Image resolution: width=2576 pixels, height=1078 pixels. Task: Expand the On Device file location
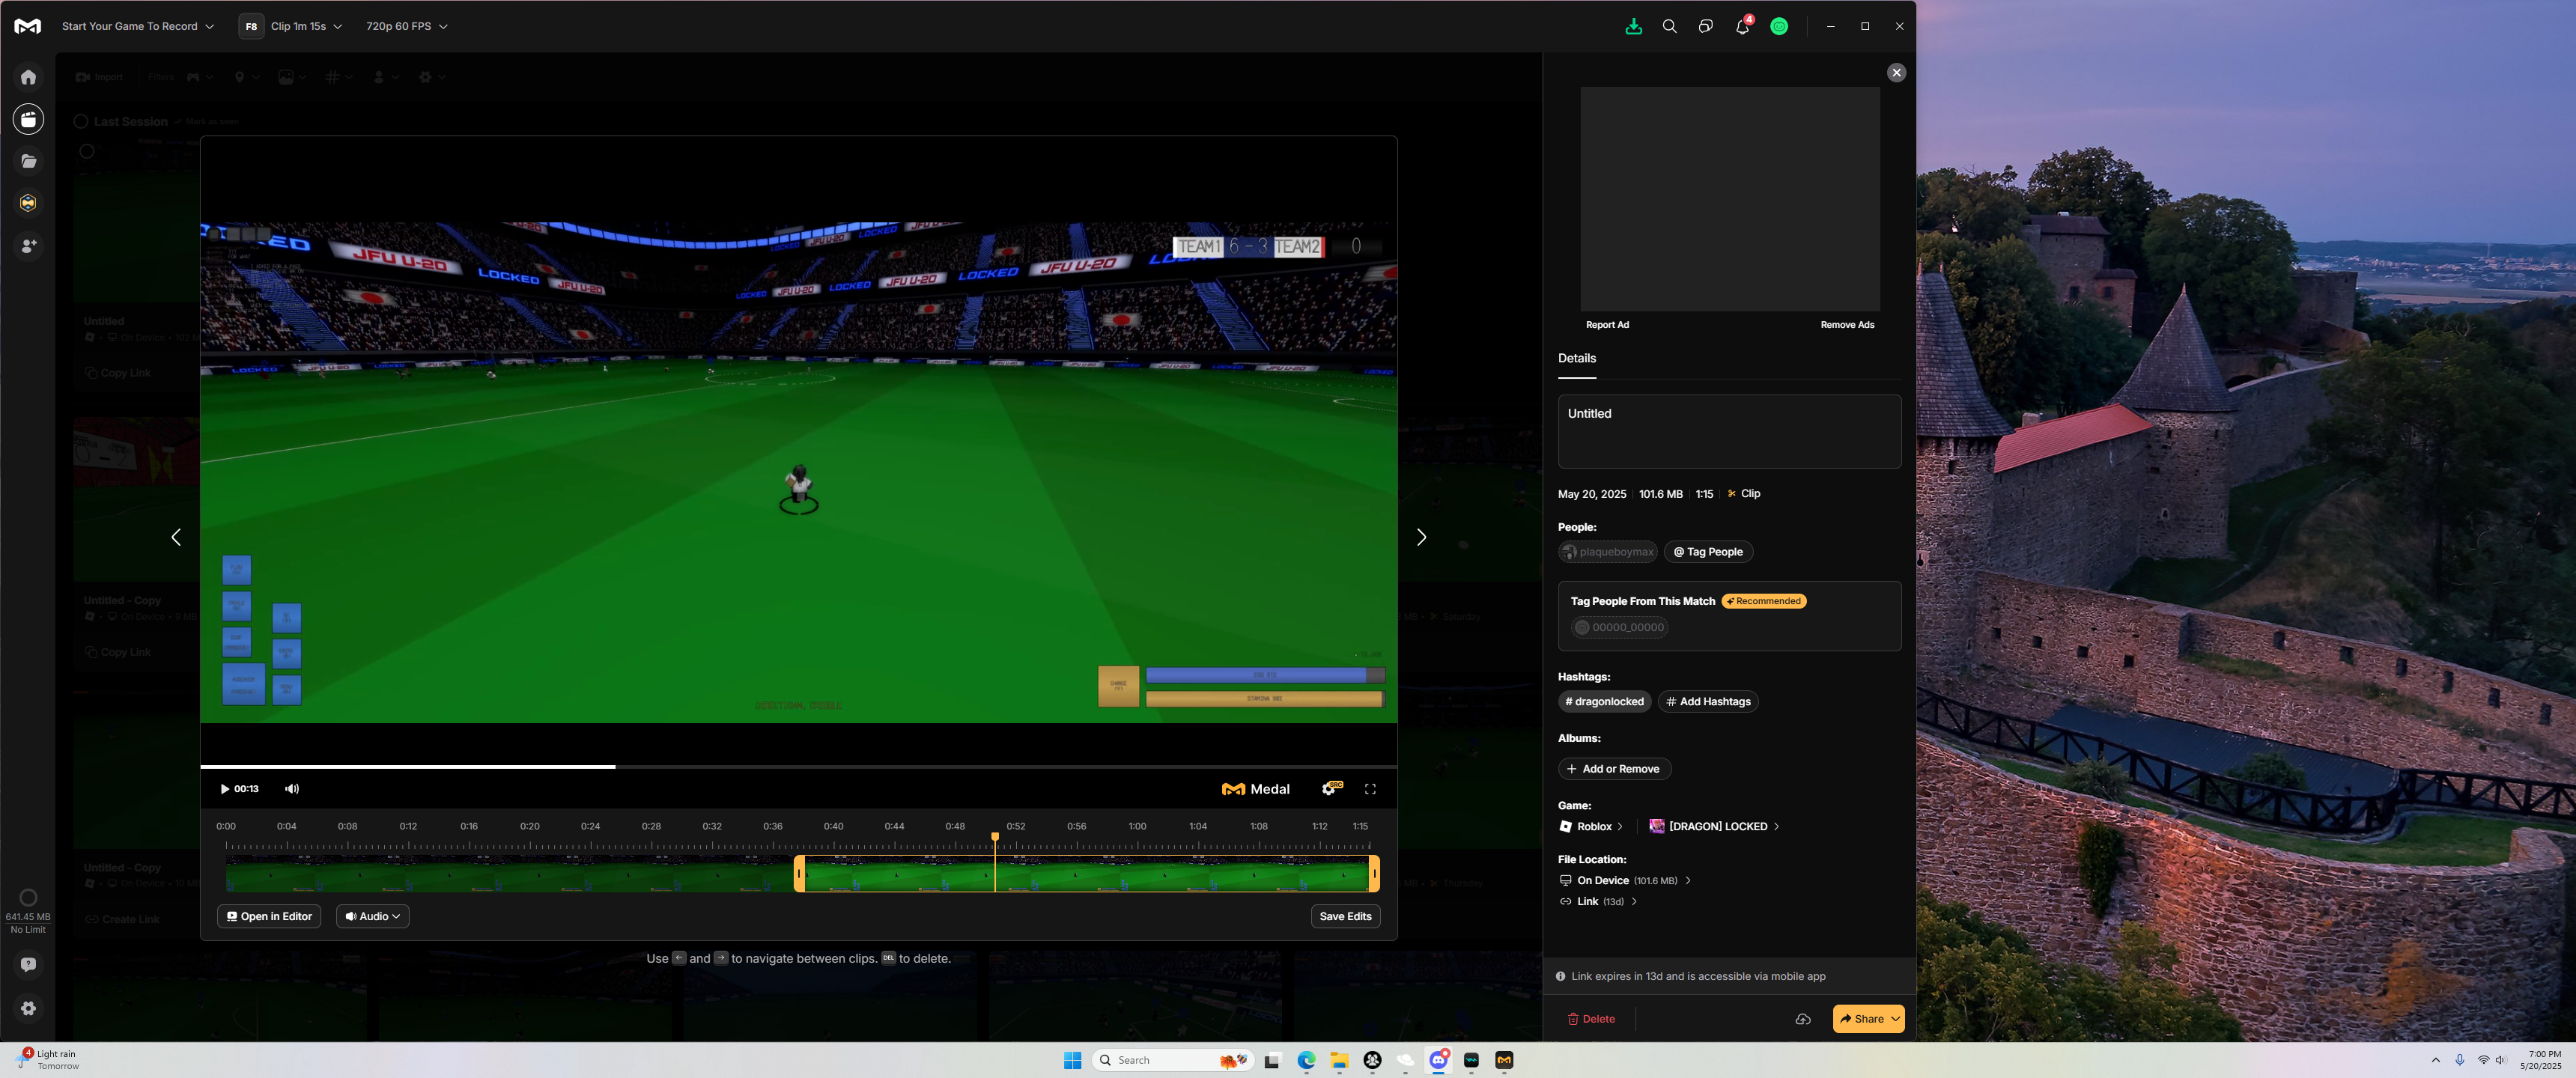click(1625, 881)
